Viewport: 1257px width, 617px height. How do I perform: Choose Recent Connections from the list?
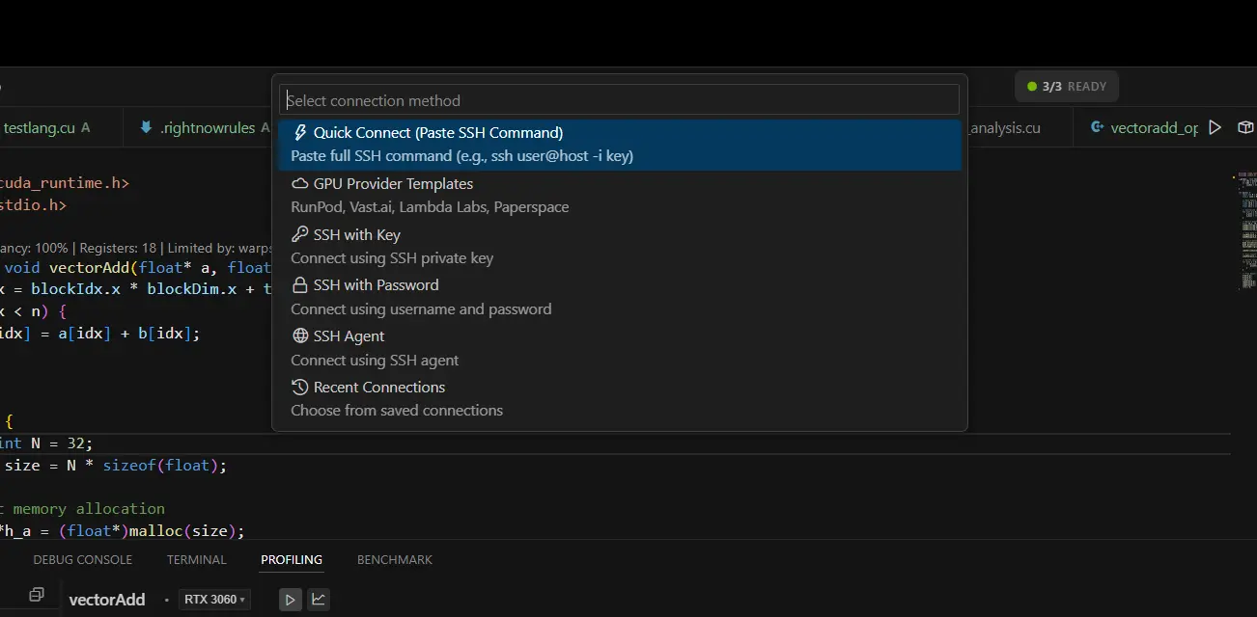pos(378,387)
